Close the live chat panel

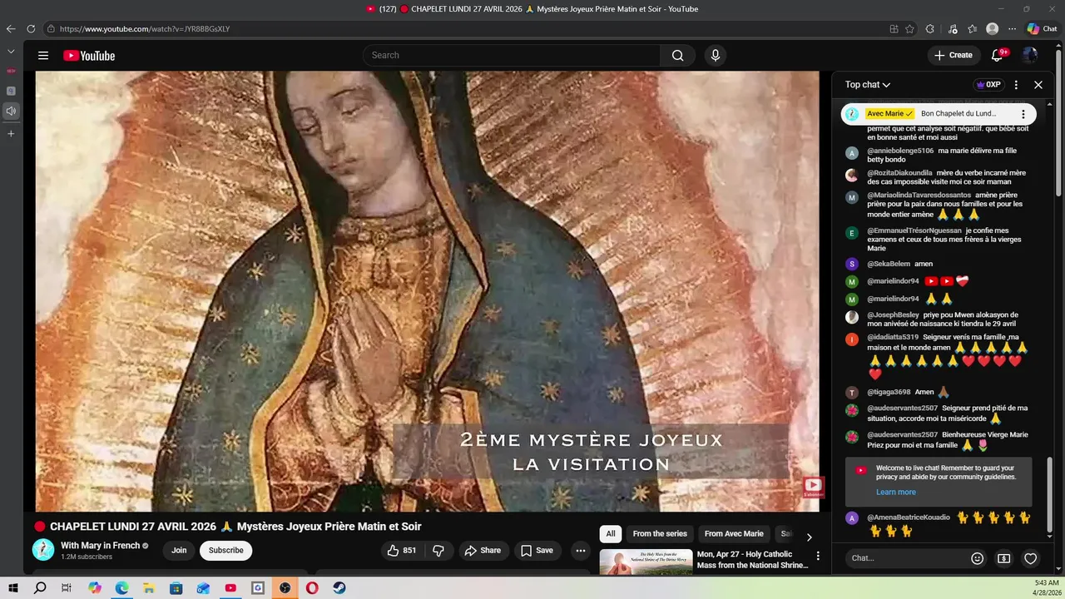(x=1038, y=85)
